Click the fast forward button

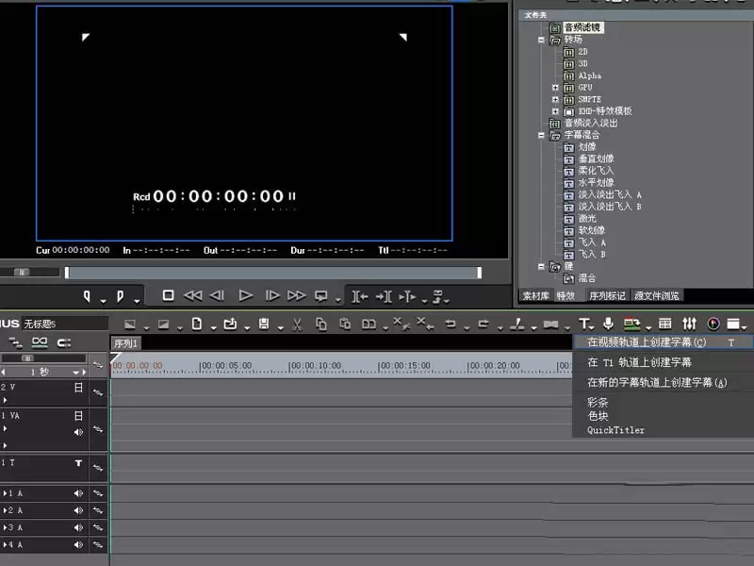[296, 295]
